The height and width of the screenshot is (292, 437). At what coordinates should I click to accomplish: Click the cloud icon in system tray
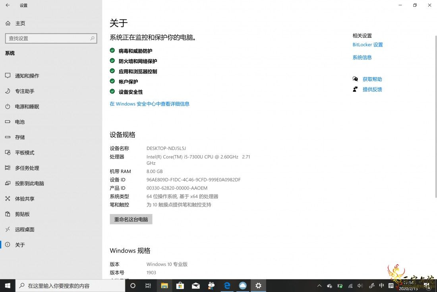(329, 286)
